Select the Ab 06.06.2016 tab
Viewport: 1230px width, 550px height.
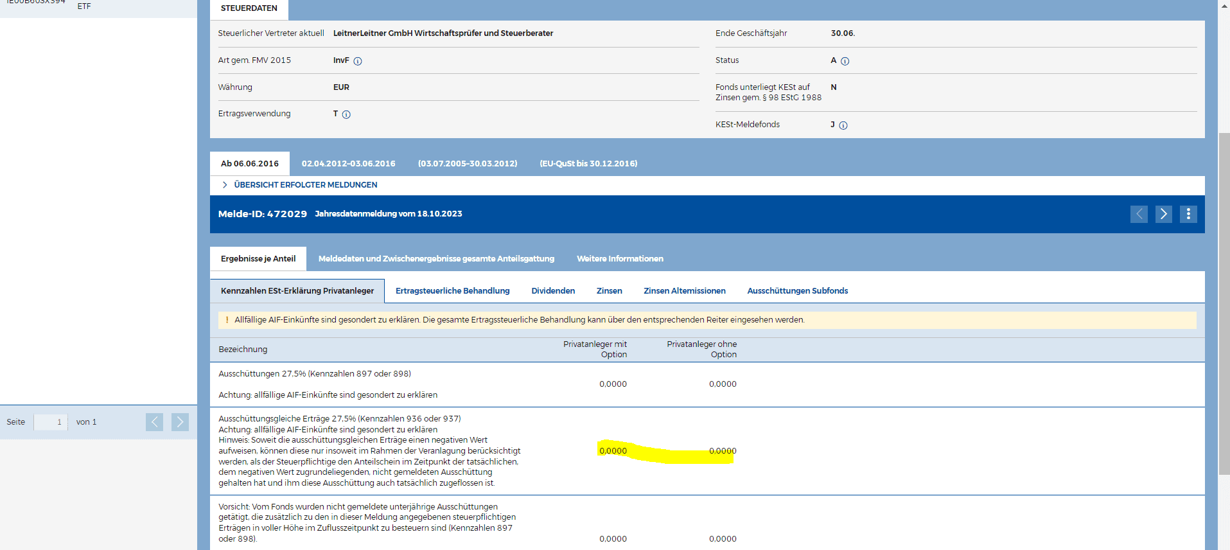250,164
